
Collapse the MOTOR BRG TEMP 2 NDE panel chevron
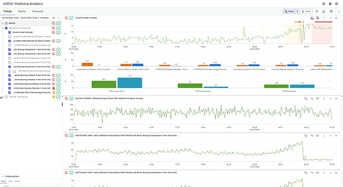(331, 173)
